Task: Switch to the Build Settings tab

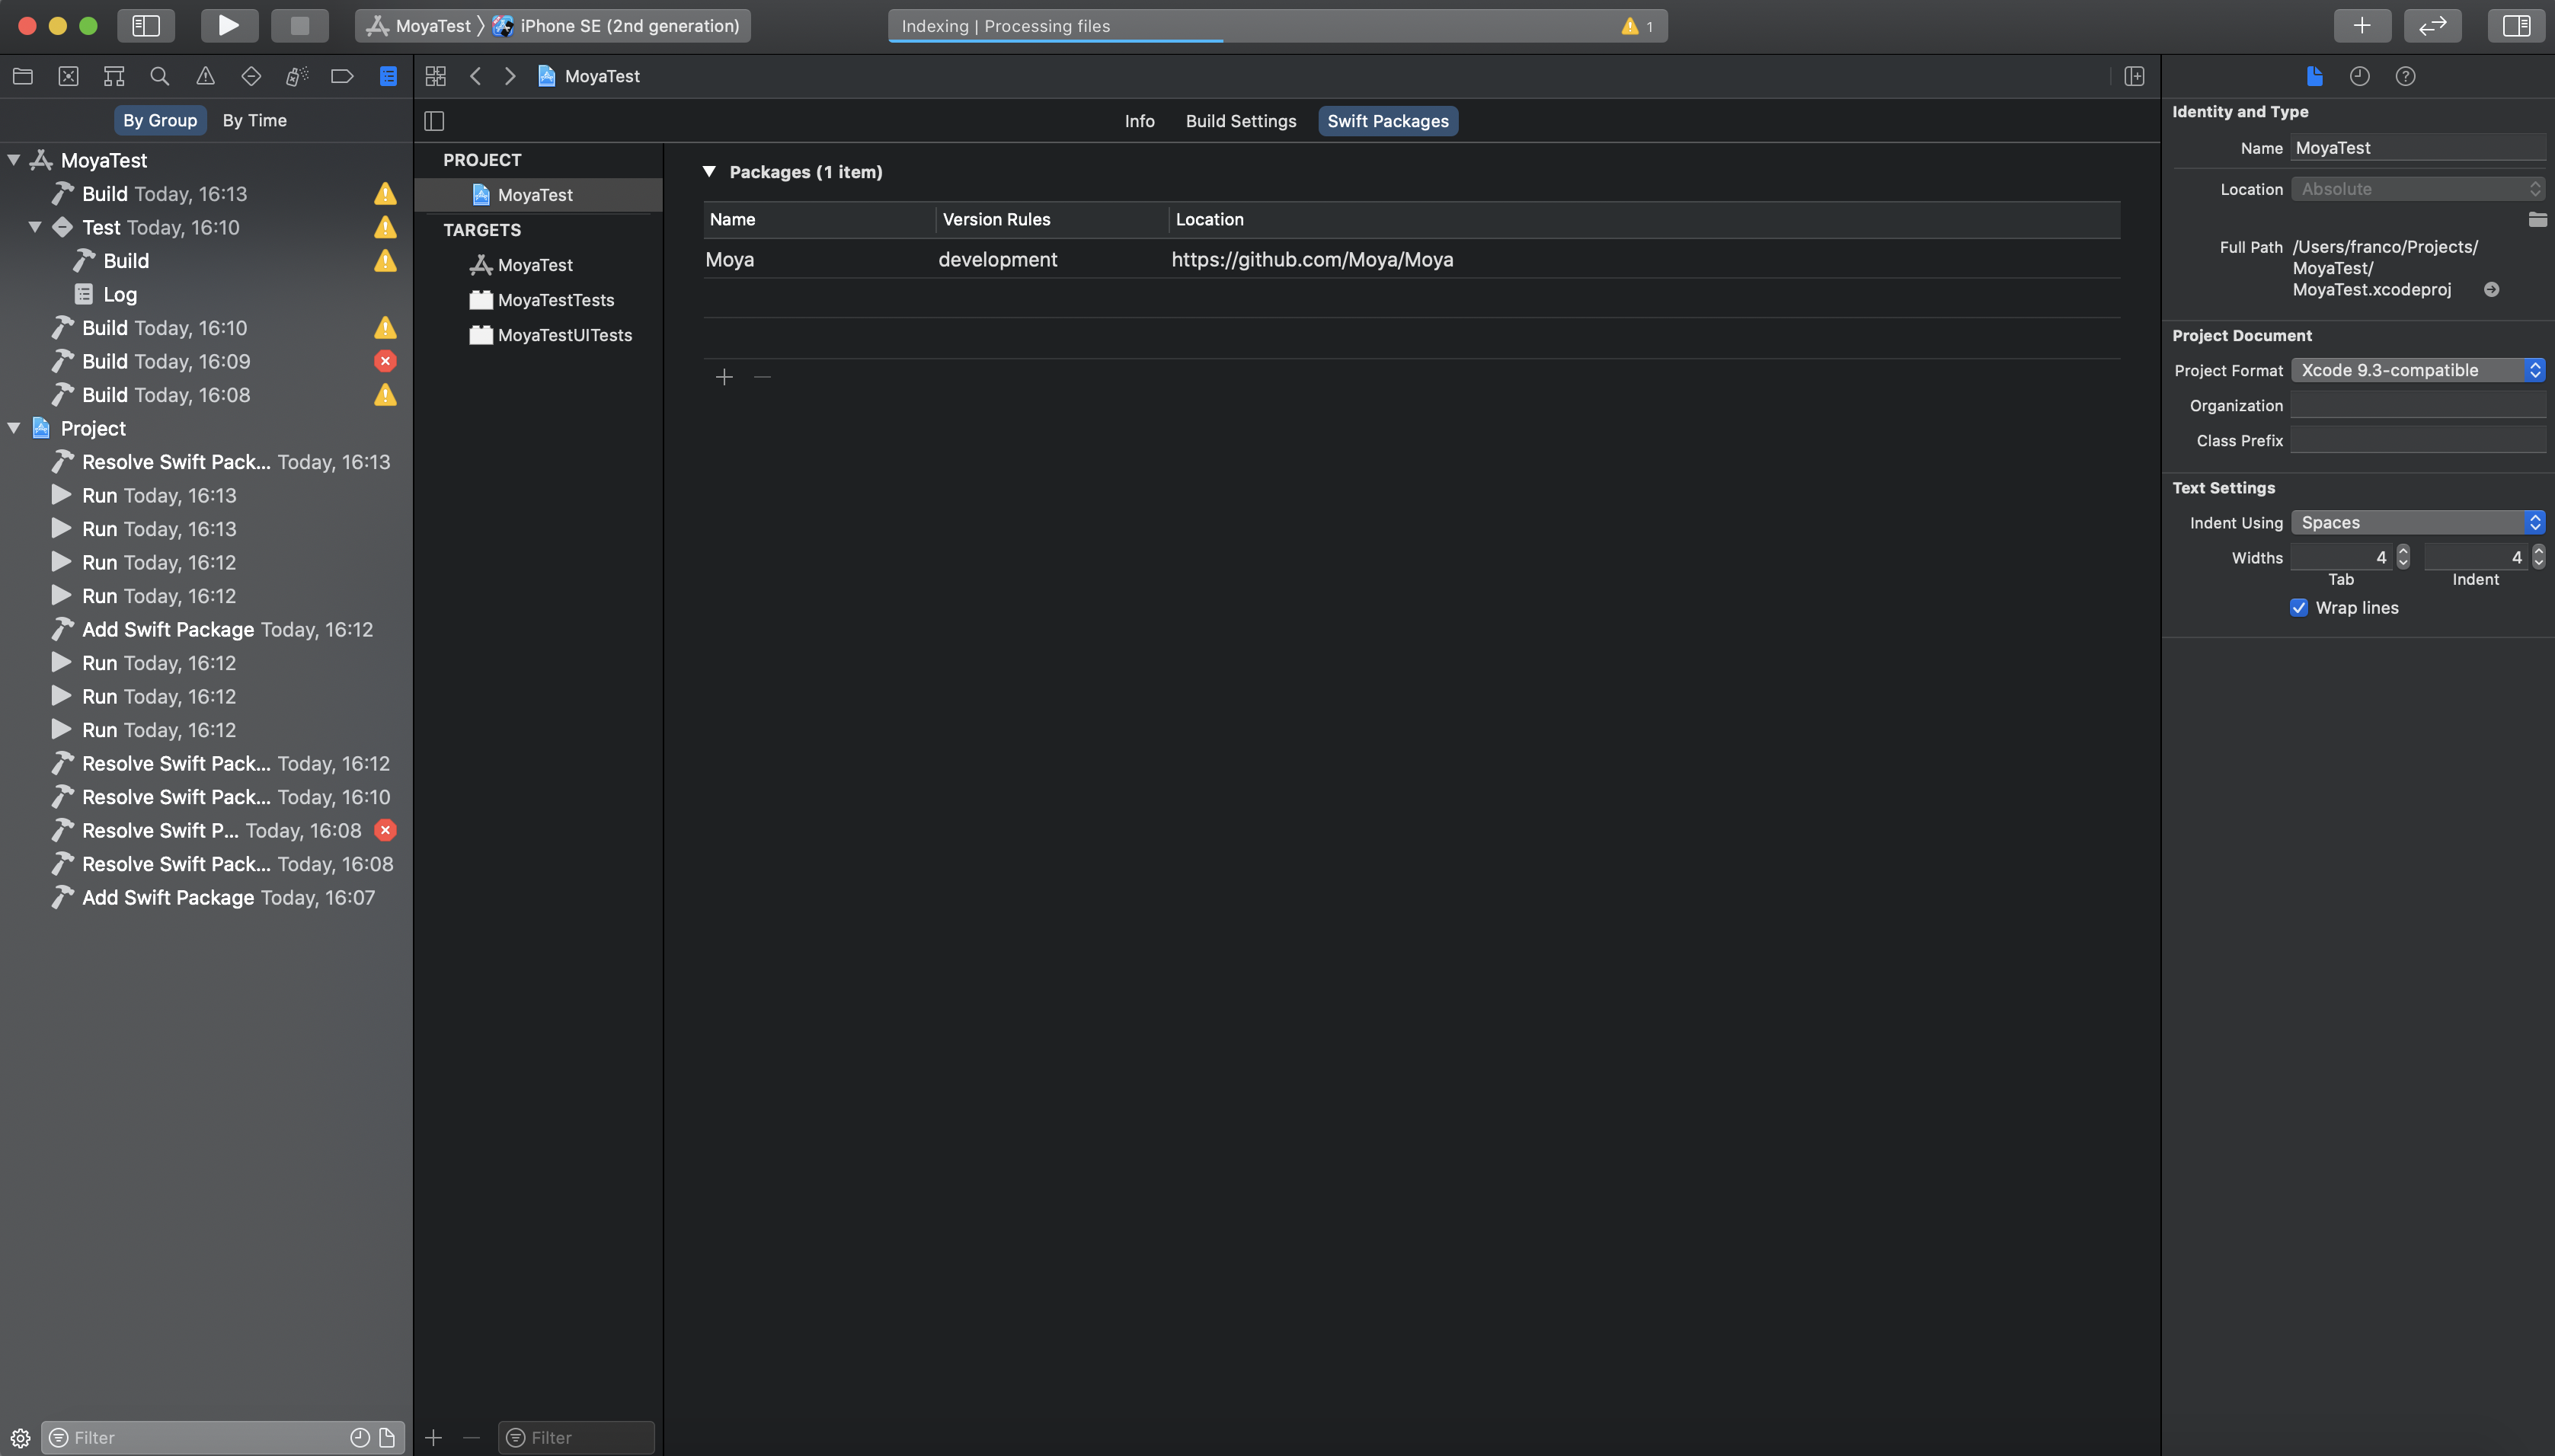Action: [x=1240, y=121]
